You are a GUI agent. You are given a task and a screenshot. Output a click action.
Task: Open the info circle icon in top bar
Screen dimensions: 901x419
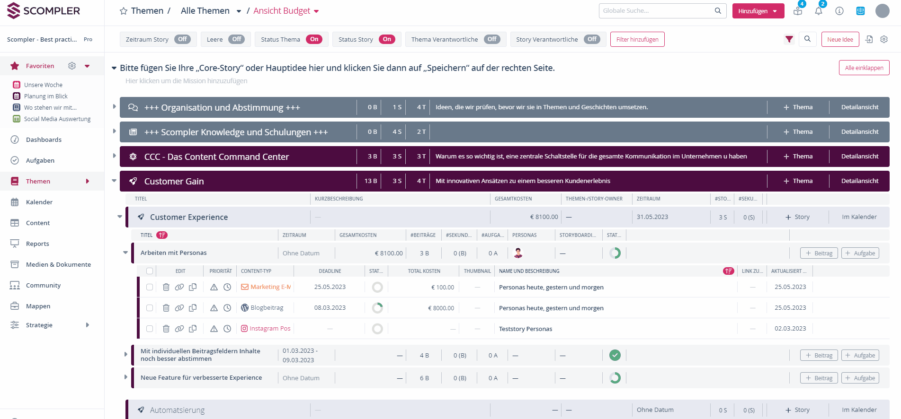pos(839,11)
